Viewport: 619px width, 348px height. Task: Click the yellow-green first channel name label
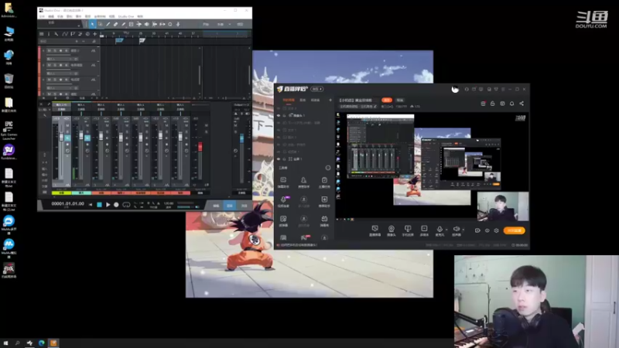click(61, 193)
